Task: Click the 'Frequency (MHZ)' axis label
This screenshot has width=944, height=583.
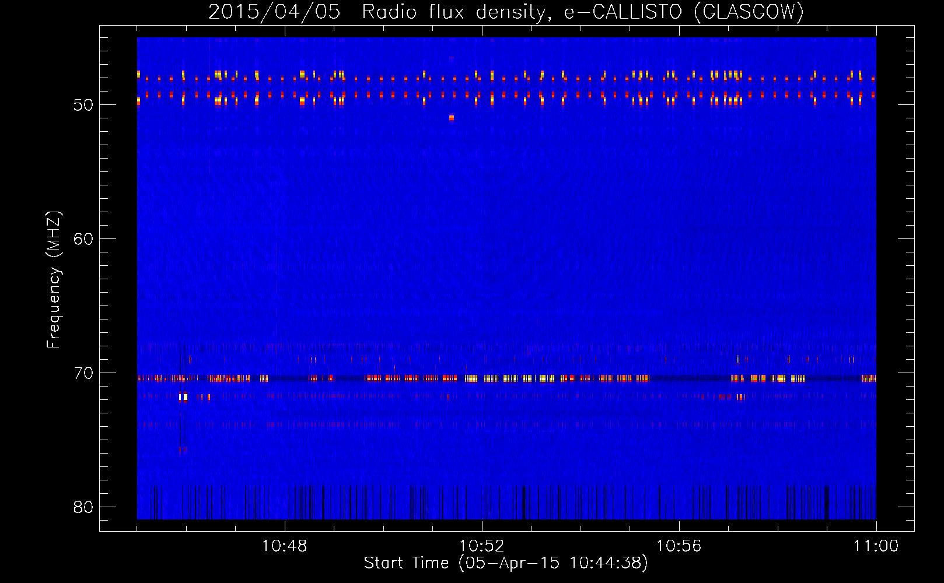Action: pos(54,280)
